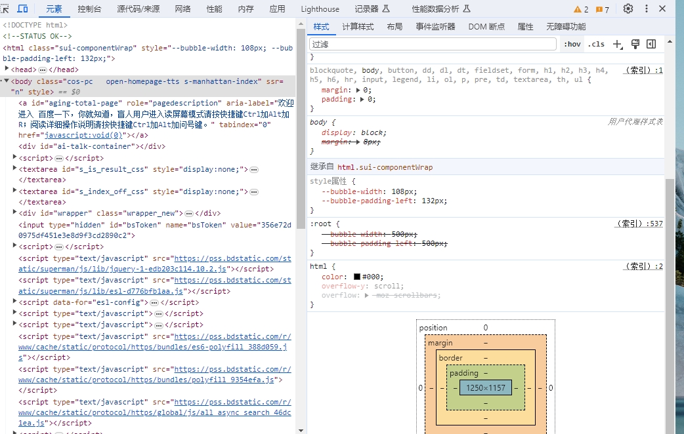Toggle the .cls class editor
The height and width of the screenshot is (434, 684).
coord(596,44)
